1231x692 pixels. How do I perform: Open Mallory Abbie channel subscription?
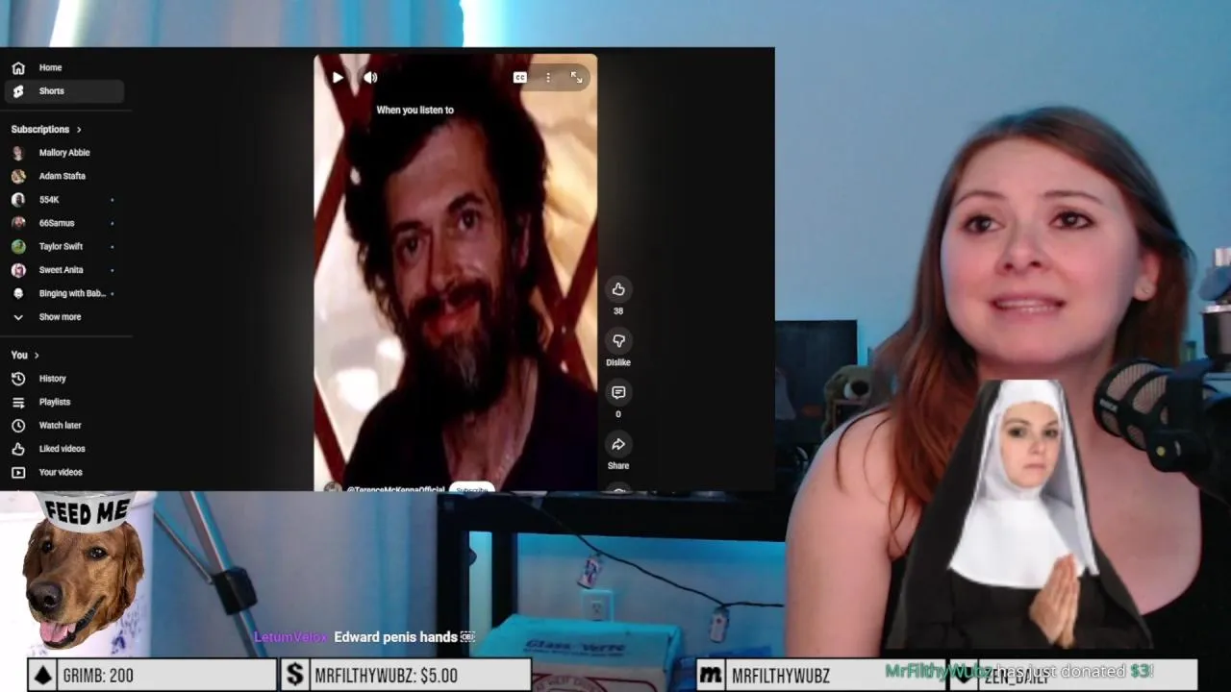tap(63, 153)
